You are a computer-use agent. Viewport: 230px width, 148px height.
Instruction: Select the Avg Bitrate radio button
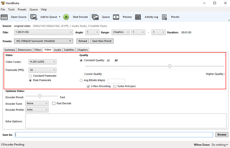[x=81, y=80]
